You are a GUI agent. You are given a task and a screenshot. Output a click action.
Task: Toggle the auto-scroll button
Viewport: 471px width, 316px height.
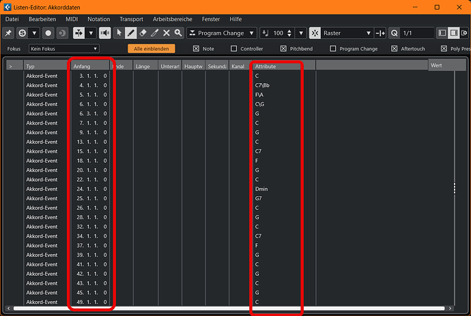[x=78, y=33]
